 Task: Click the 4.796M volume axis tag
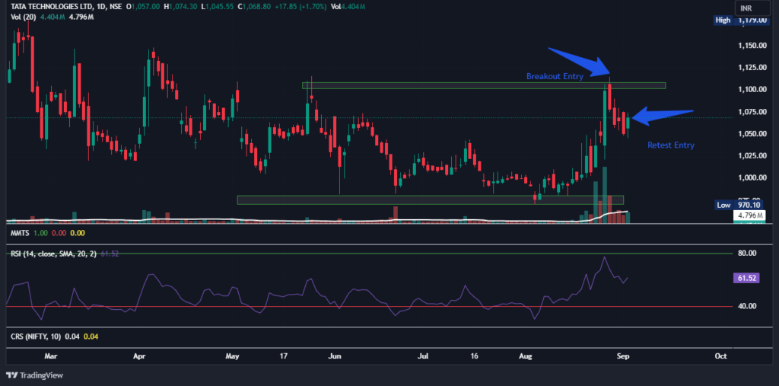tap(746, 216)
